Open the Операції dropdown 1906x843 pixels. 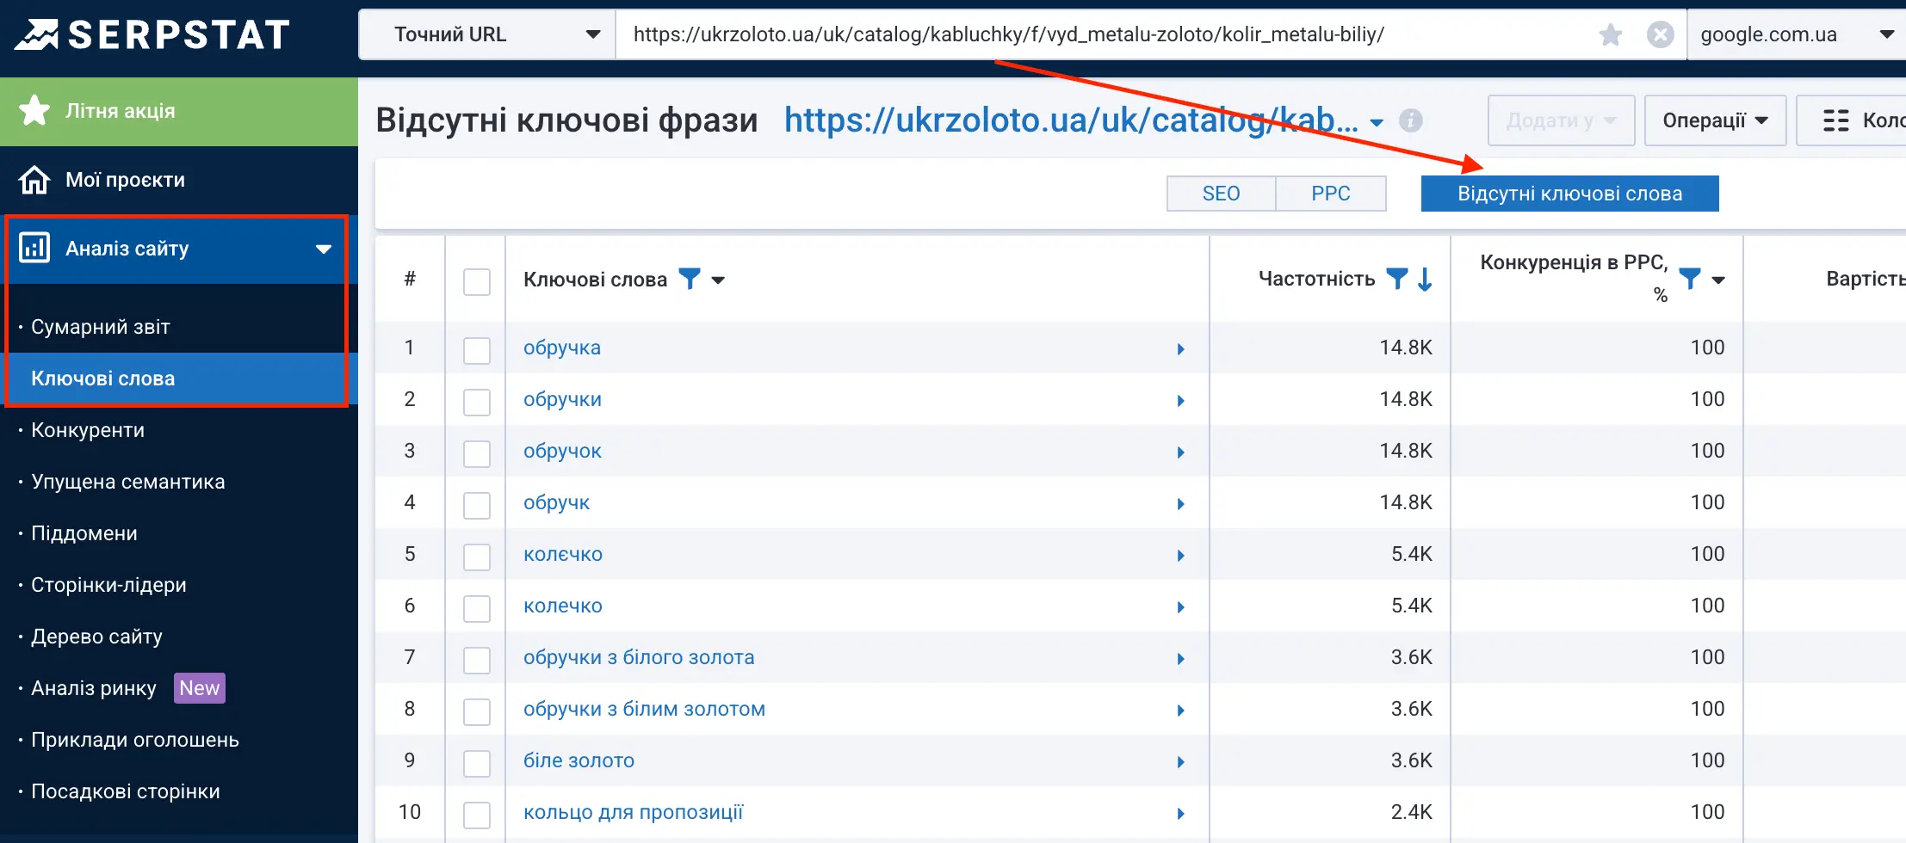(x=1715, y=120)
